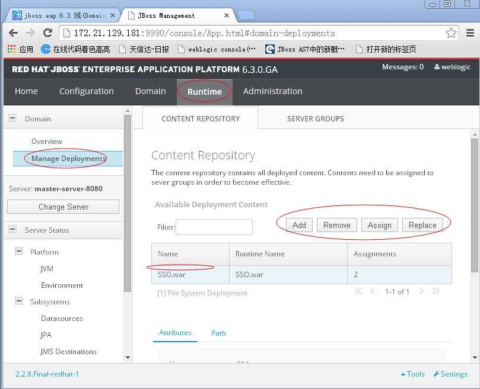Viewport: 480px width, 389px height.
Task: Click the Replace deployment button
Action: (x=422, y=225)
